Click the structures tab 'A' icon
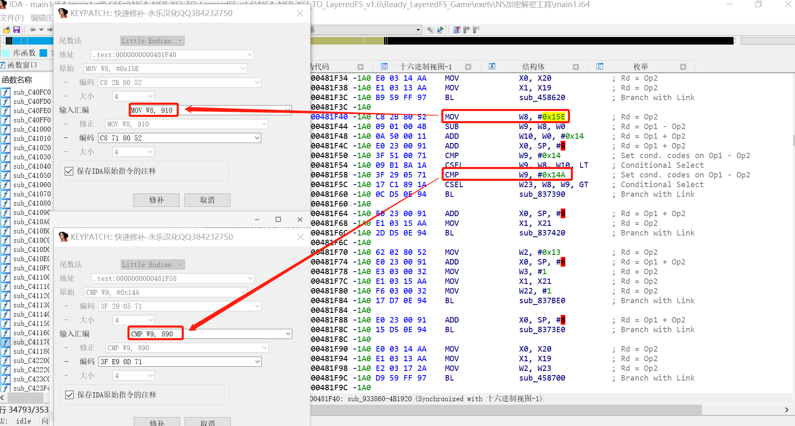 pos(492,66)
